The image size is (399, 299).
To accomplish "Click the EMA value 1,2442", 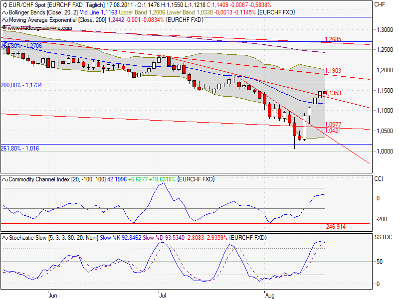I will coord(116,20).
